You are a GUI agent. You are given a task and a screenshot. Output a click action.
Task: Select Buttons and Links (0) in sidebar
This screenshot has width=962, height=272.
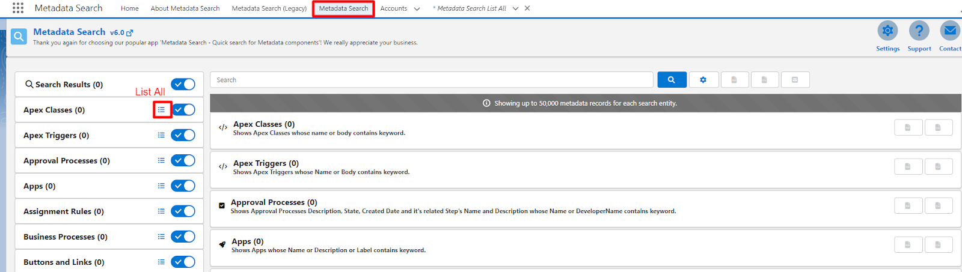click(64, 262)
